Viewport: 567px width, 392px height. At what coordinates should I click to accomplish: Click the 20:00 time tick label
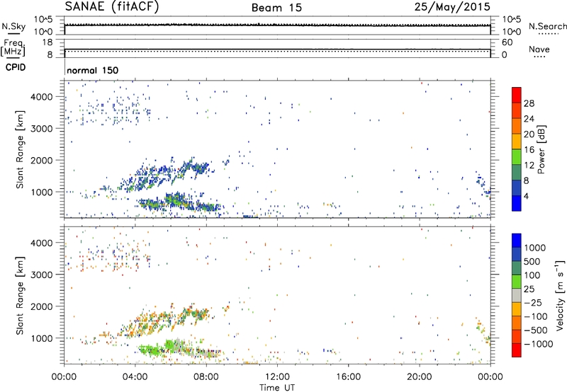(419, 377)
